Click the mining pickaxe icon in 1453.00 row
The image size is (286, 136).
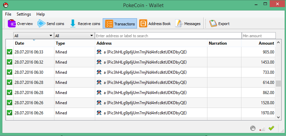coord(99,62)
